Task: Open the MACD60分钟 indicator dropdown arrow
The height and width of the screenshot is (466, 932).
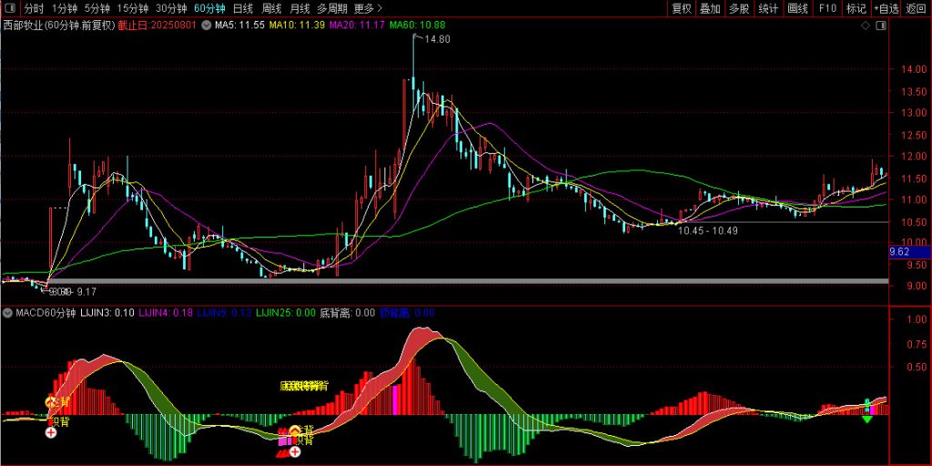Action: point(6,313)
